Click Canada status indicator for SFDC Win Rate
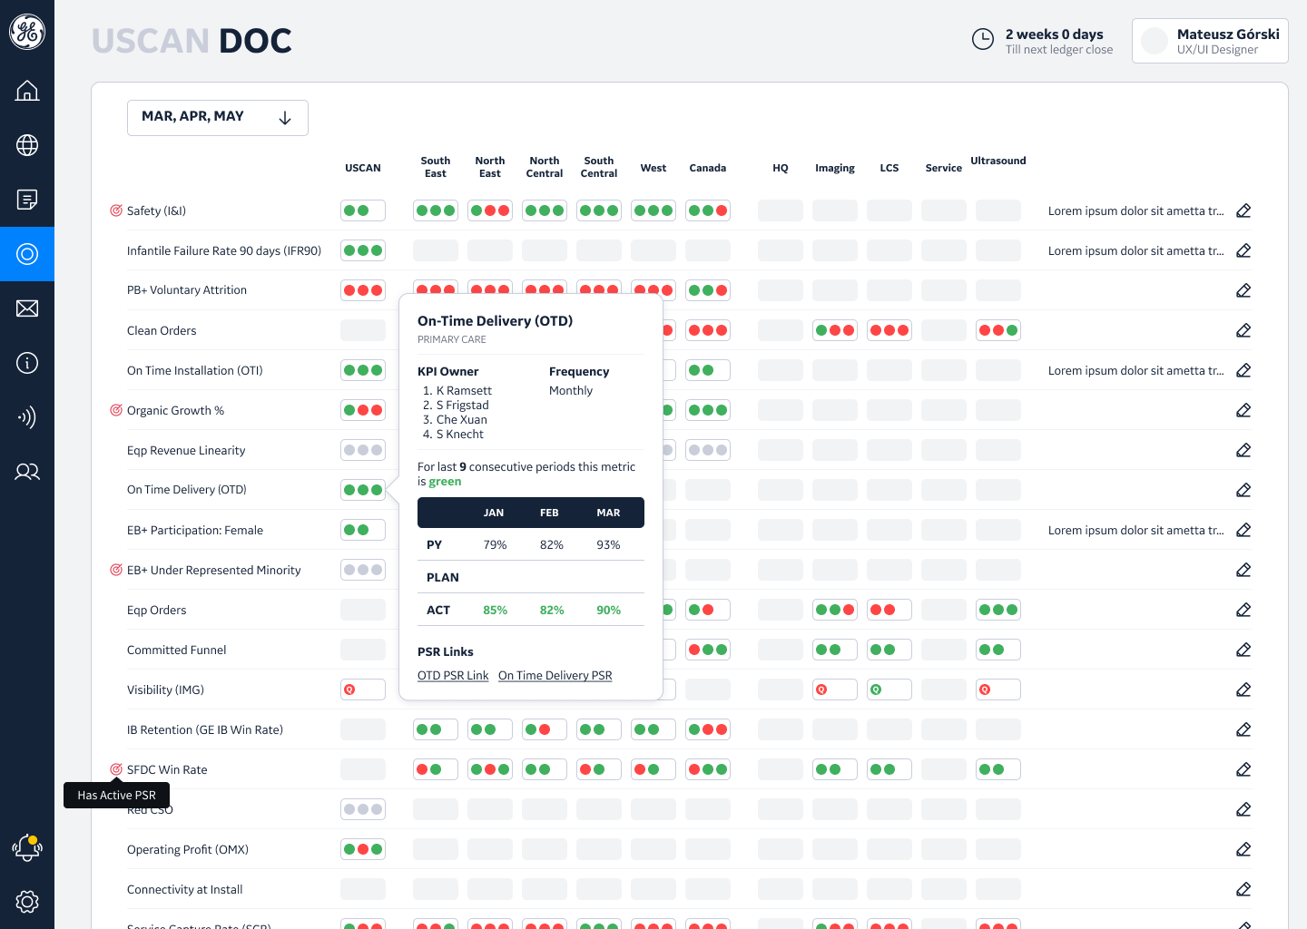This screenshot has height=929, width=1307. 708,769
